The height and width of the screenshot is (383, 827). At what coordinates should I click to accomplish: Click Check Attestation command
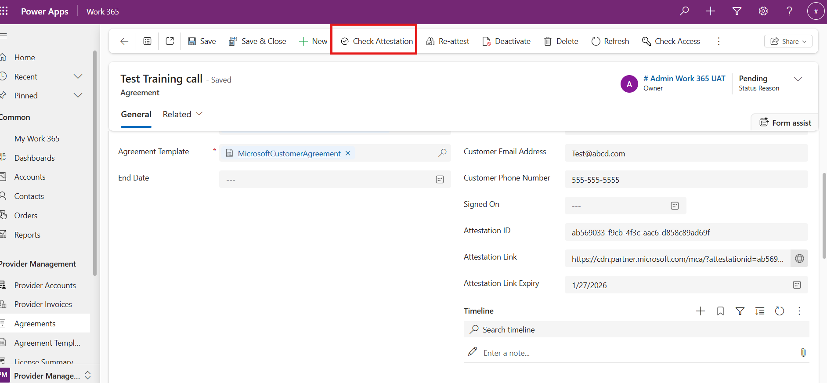point(377,41)
